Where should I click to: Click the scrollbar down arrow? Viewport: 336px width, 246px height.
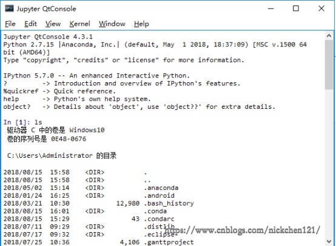(329, 242)
